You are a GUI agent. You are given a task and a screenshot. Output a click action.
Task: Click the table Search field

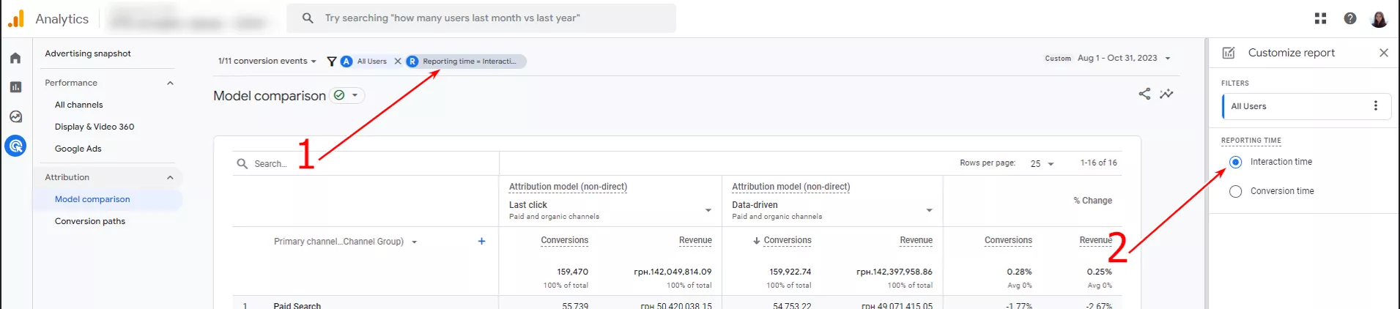tap(366, 164)
